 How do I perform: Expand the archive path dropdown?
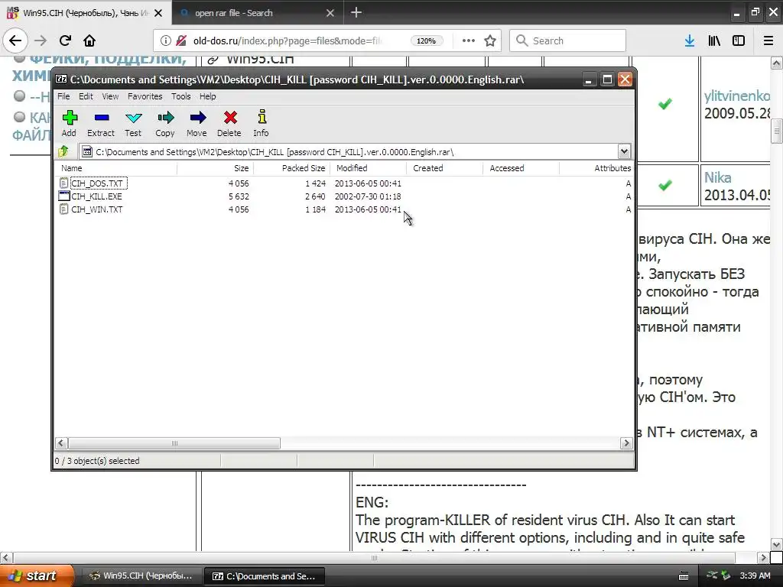point(624,151)
